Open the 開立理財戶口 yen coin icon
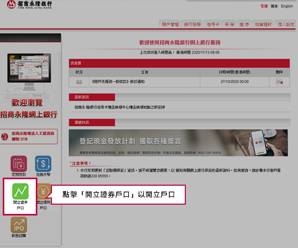The image size is (298, 248). (44, 191)
